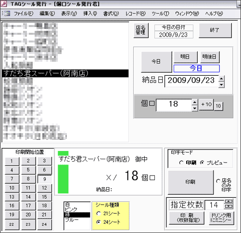Open the ツール(T) menu
241x233 pixels.
click(x=160, y=14)
